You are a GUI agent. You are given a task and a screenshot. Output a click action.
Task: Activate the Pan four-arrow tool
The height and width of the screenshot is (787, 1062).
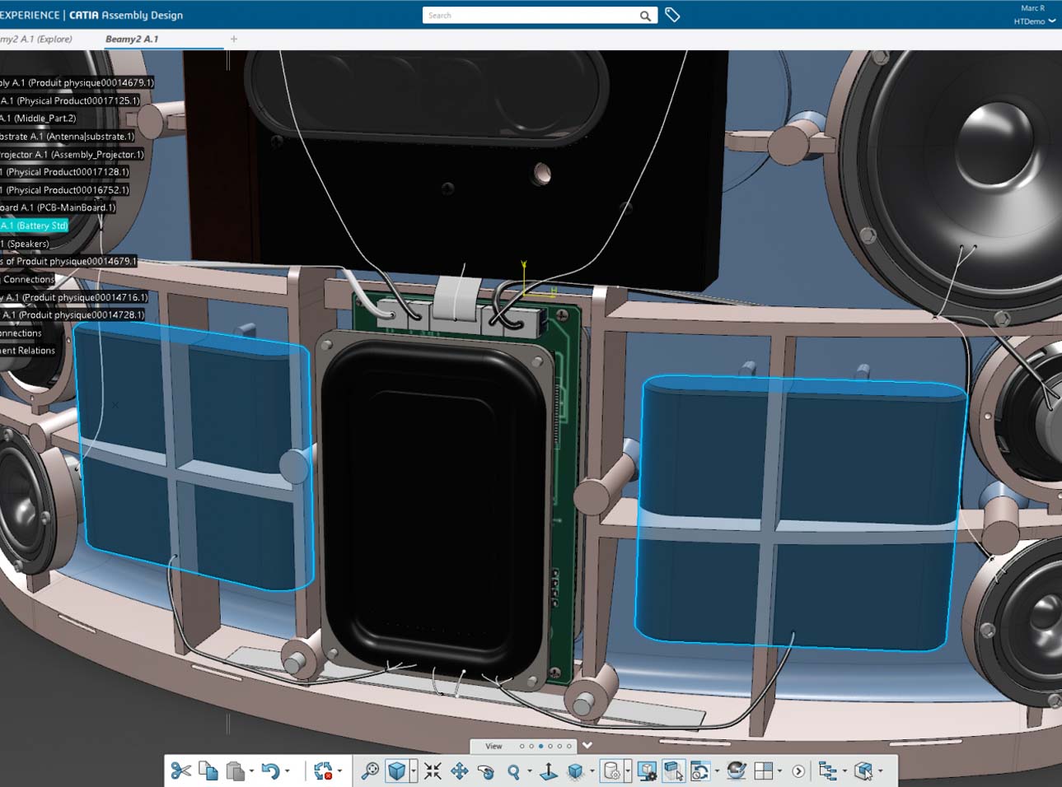coord(459,771)
